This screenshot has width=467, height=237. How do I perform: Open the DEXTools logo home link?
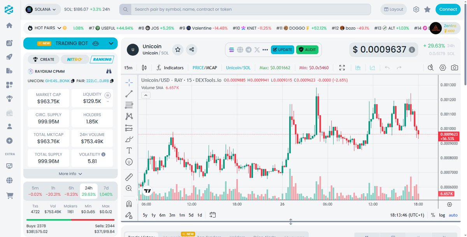[9, 10]
